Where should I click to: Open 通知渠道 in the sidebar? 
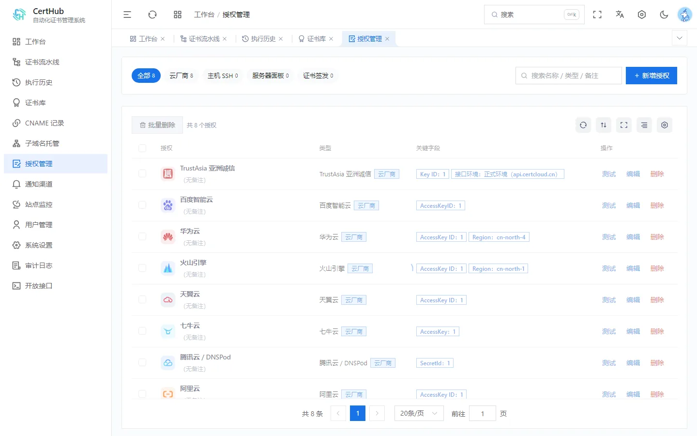pyautogui.click(x=56, y=184)
